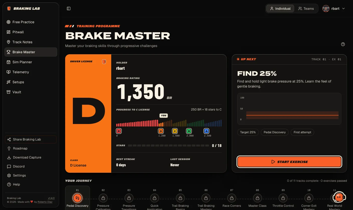Open the Roadmap link
Viewport: 353px width, 210px height.
click(31, 148)
